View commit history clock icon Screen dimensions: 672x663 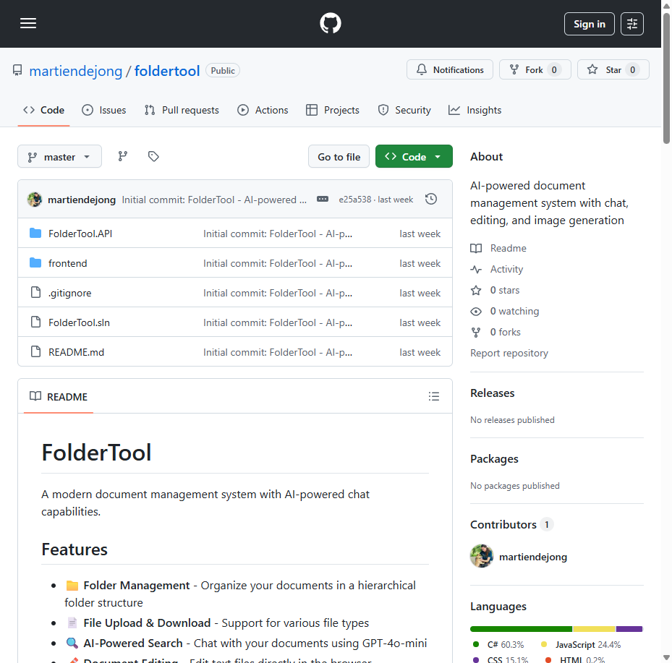pyautogui.click(x=431, y=199)
